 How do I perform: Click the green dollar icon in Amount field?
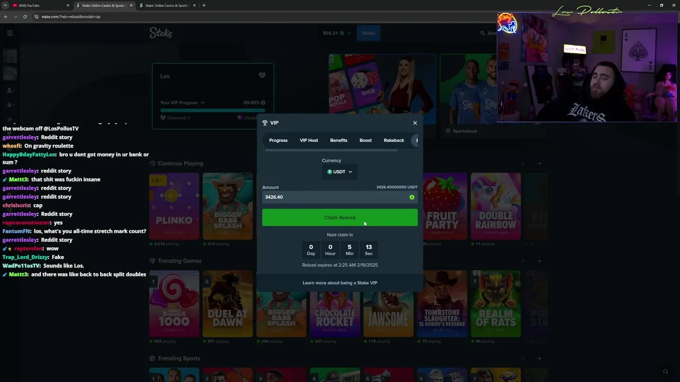[412, 197]
